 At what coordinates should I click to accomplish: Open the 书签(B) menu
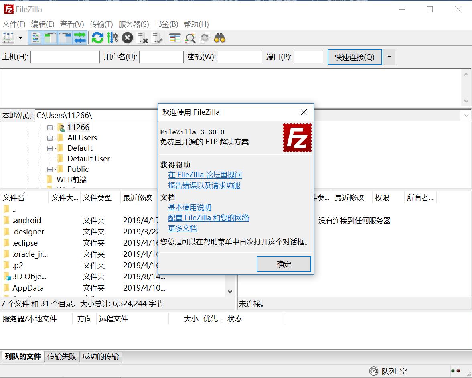pyautogui.click(x=166, y=24)
